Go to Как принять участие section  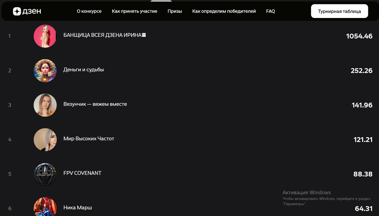pyautogui.click(x=135, y=11)
